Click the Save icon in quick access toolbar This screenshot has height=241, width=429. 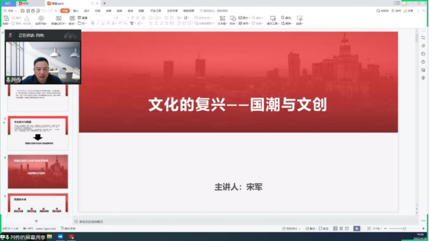(22, 11)
